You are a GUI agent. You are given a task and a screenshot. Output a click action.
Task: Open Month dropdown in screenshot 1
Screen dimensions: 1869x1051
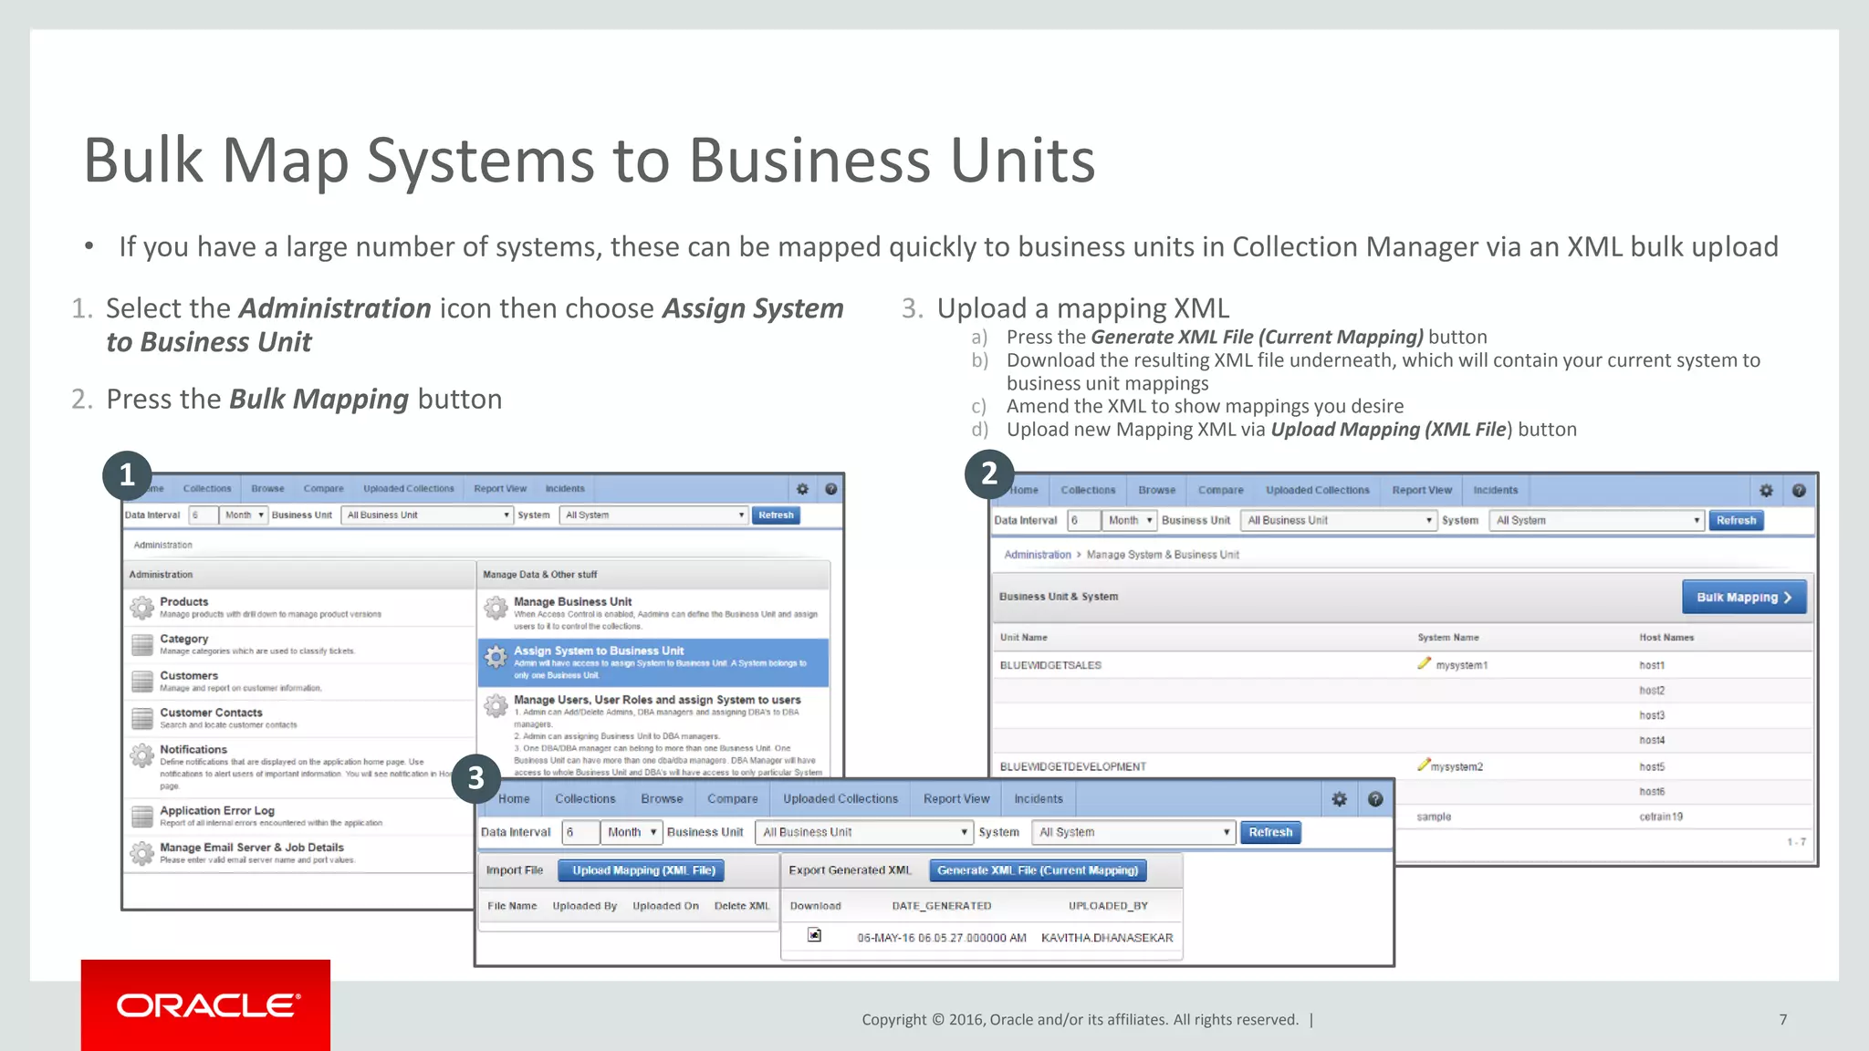click(x=244, y=515)
